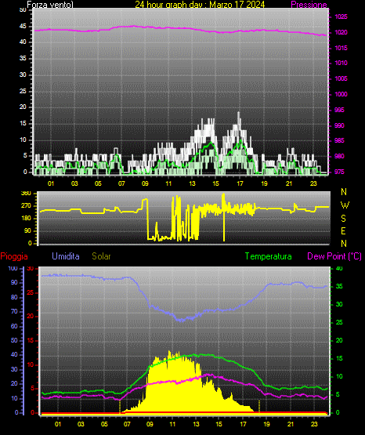Click hour 09 on bottom graph axis
Screen dimensions: 365x435
[150, 424]
